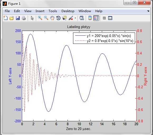The image size is (153, 135).
Task: Select the Data Cursor tool
Action: pyautogui.click(x=64, y=18)
